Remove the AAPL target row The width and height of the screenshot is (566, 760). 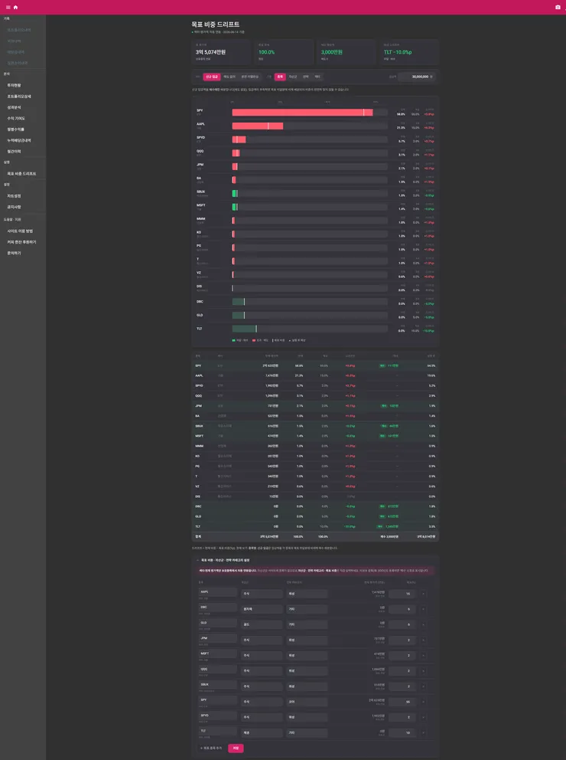424,594
